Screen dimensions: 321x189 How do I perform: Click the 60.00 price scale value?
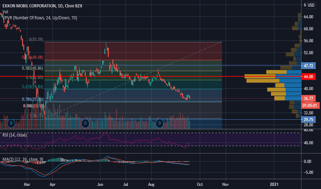click(x=308, y=29)
